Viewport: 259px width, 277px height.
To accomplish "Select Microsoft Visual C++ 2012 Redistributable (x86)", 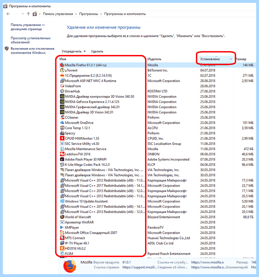I will [x=104, y=180].
